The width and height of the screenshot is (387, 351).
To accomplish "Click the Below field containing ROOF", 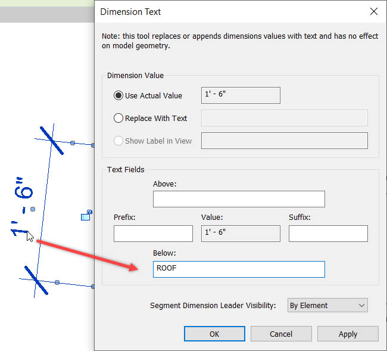I will [x=239, y=269].
